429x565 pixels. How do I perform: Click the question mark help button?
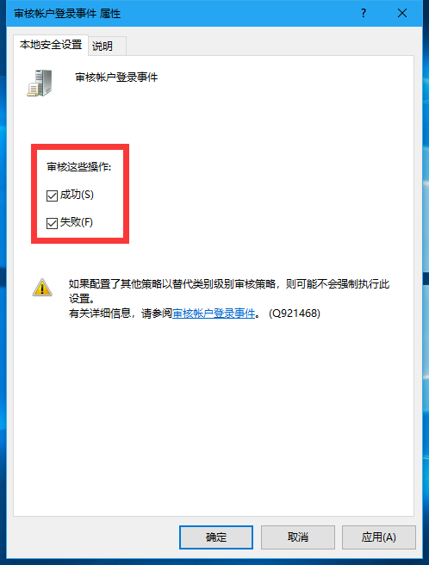(x=364, y=13)
